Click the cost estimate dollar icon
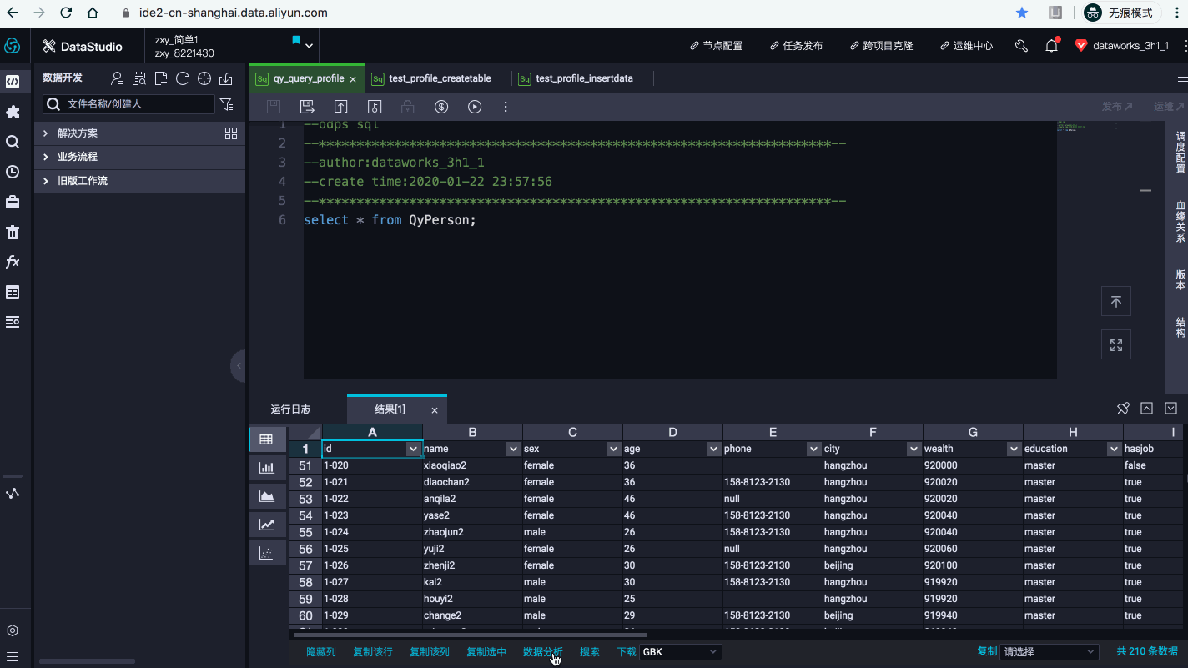This screenshot has width=1188, height=668. (440, 107)
